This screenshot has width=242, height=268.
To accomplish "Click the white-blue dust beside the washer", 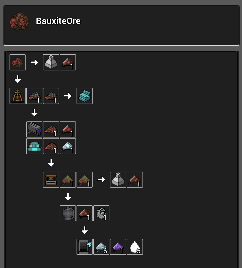I will point(68,146).
